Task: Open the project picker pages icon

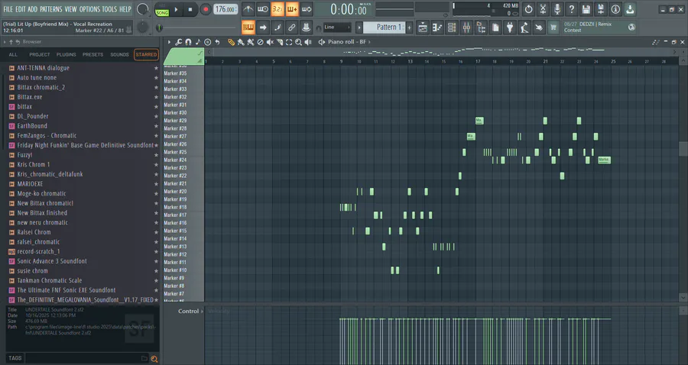Action: tap(495, 27)
